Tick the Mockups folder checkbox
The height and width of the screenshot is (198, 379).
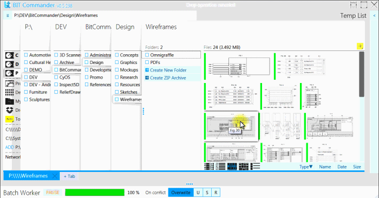tap(117, 70)
